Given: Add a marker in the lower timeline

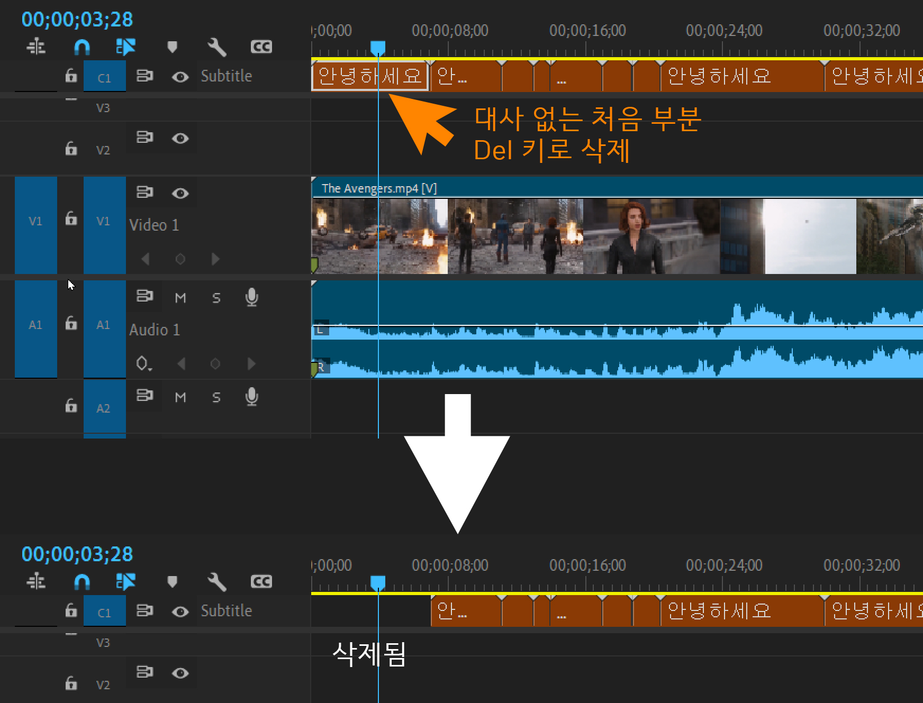Looking at the screenshot, I should (x=172, y=582).
